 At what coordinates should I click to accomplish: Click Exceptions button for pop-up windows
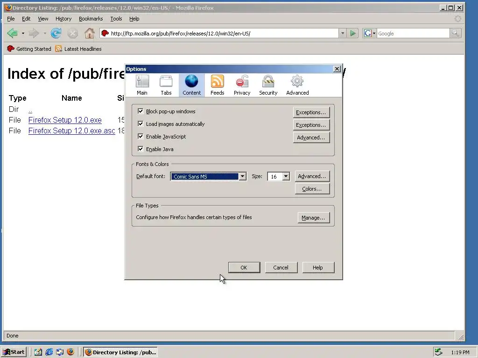(311, 112)
